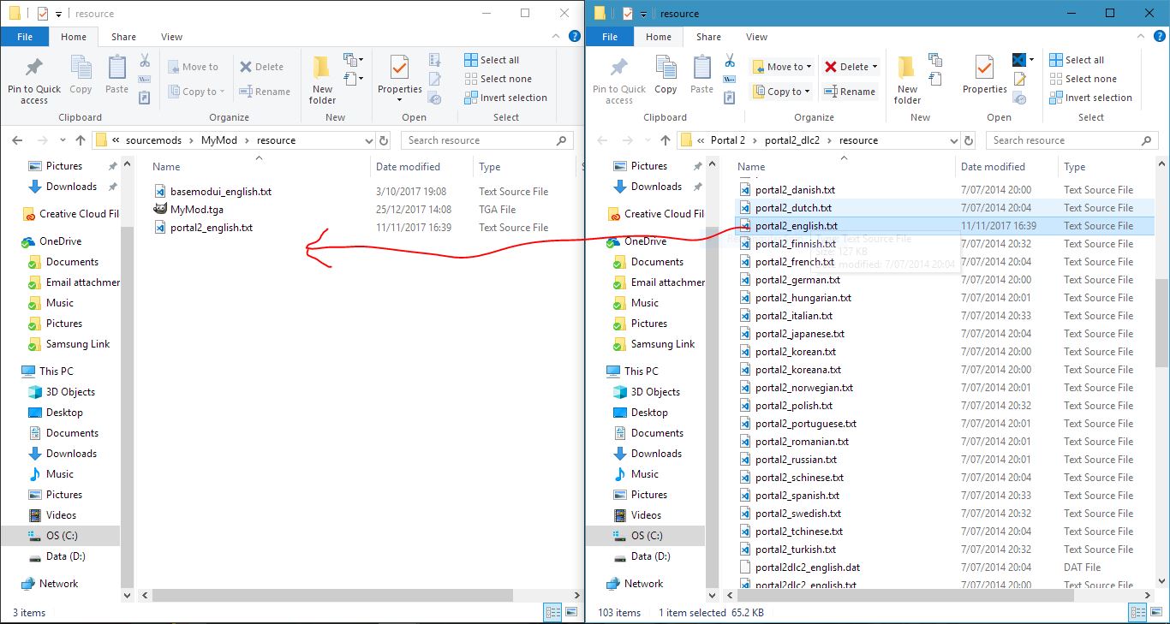
Task: Open Properties from the right window ribbon
Action: 985,75
